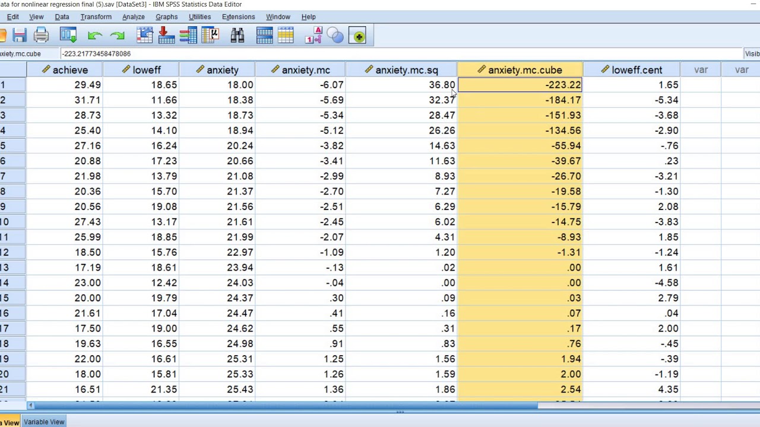
Task: Select the anxiety.mc column header
Action: pyautogui.click(x=300, y=70)
